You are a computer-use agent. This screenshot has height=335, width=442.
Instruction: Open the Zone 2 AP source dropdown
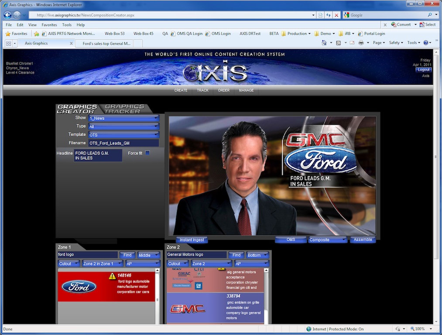coord(252,264)
